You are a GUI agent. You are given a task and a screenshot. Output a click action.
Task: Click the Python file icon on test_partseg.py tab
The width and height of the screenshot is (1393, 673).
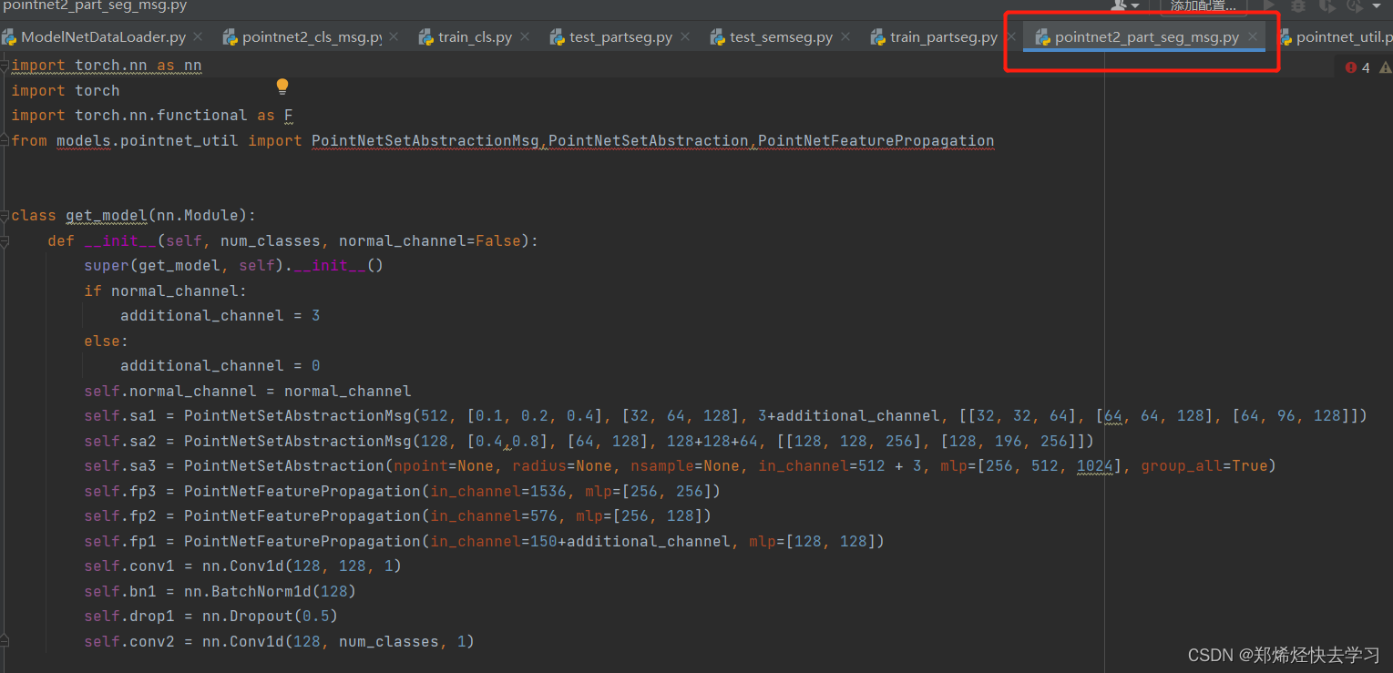tap(558, 37)
